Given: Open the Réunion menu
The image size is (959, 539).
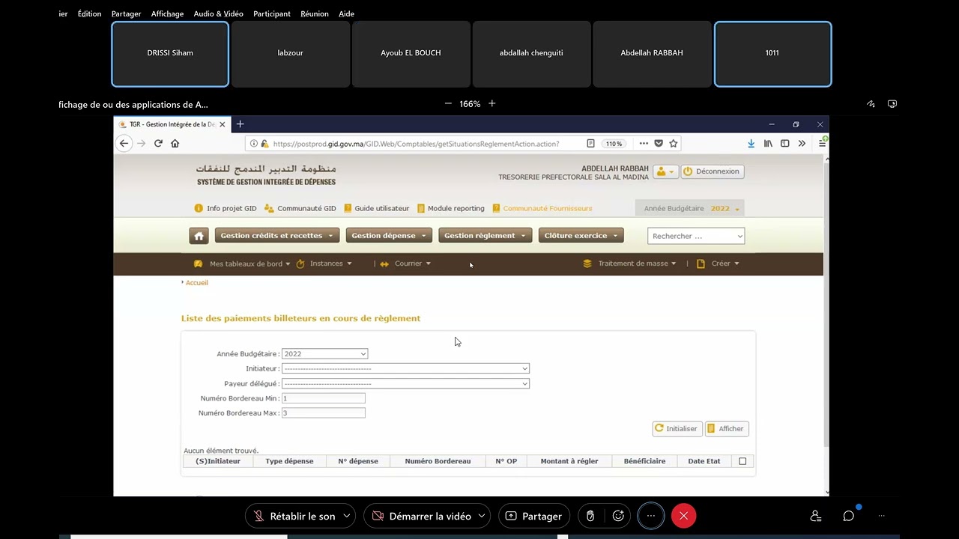Looking at the screenshot, I should [315, 13].
